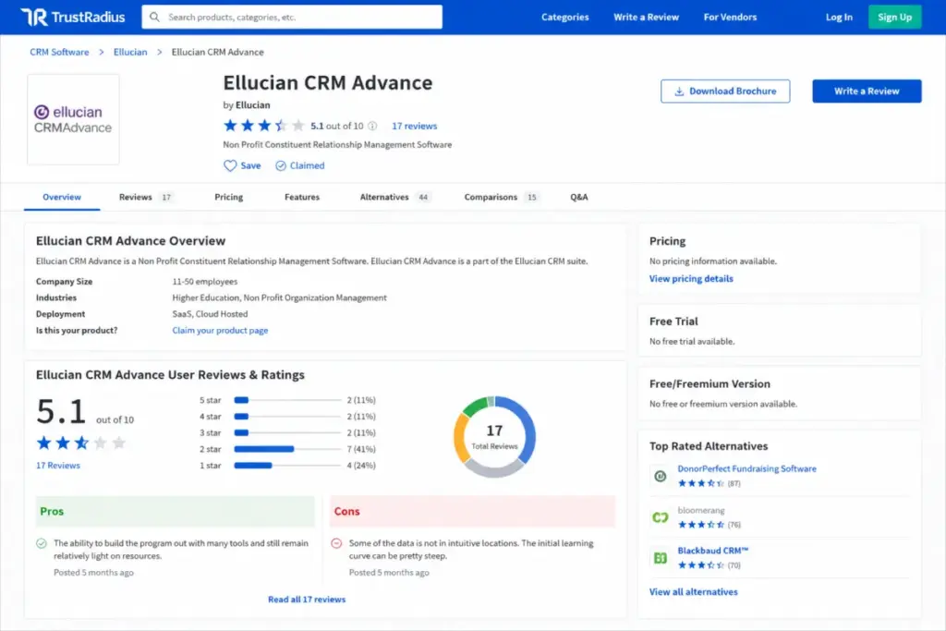Image resolution: width=946 pixels, height=631 pixels.
Task: Click the Ellucian vendor name link
Action: coord(253,105)
